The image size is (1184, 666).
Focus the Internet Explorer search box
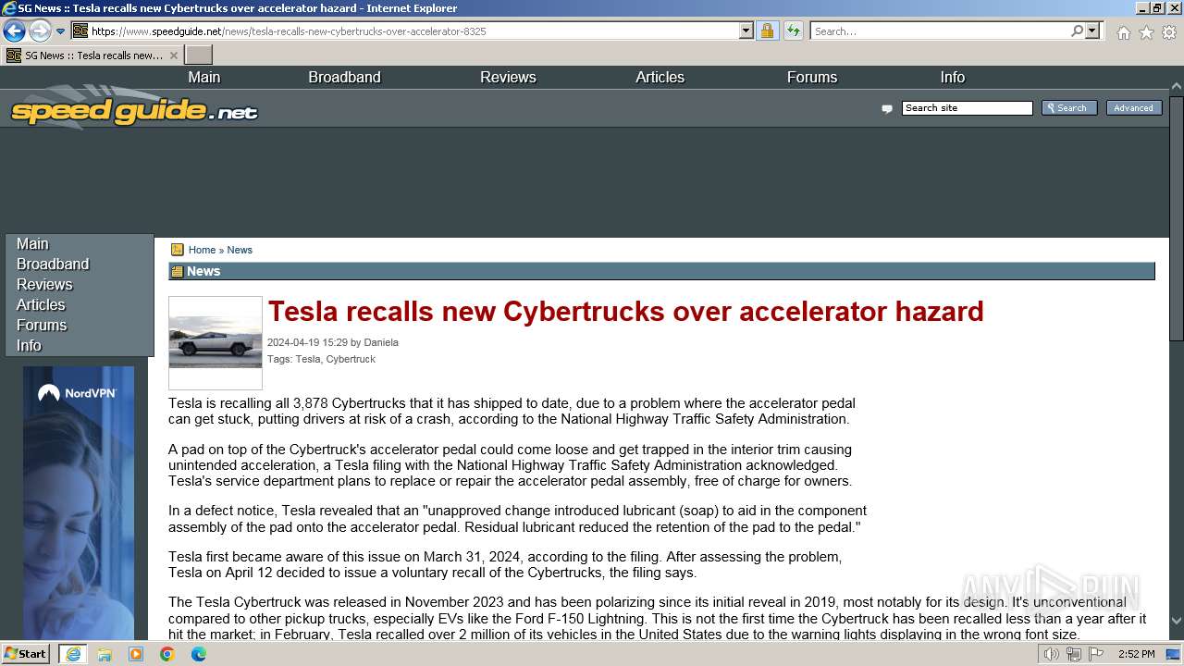pyautogui.click(x=939, y=31)
